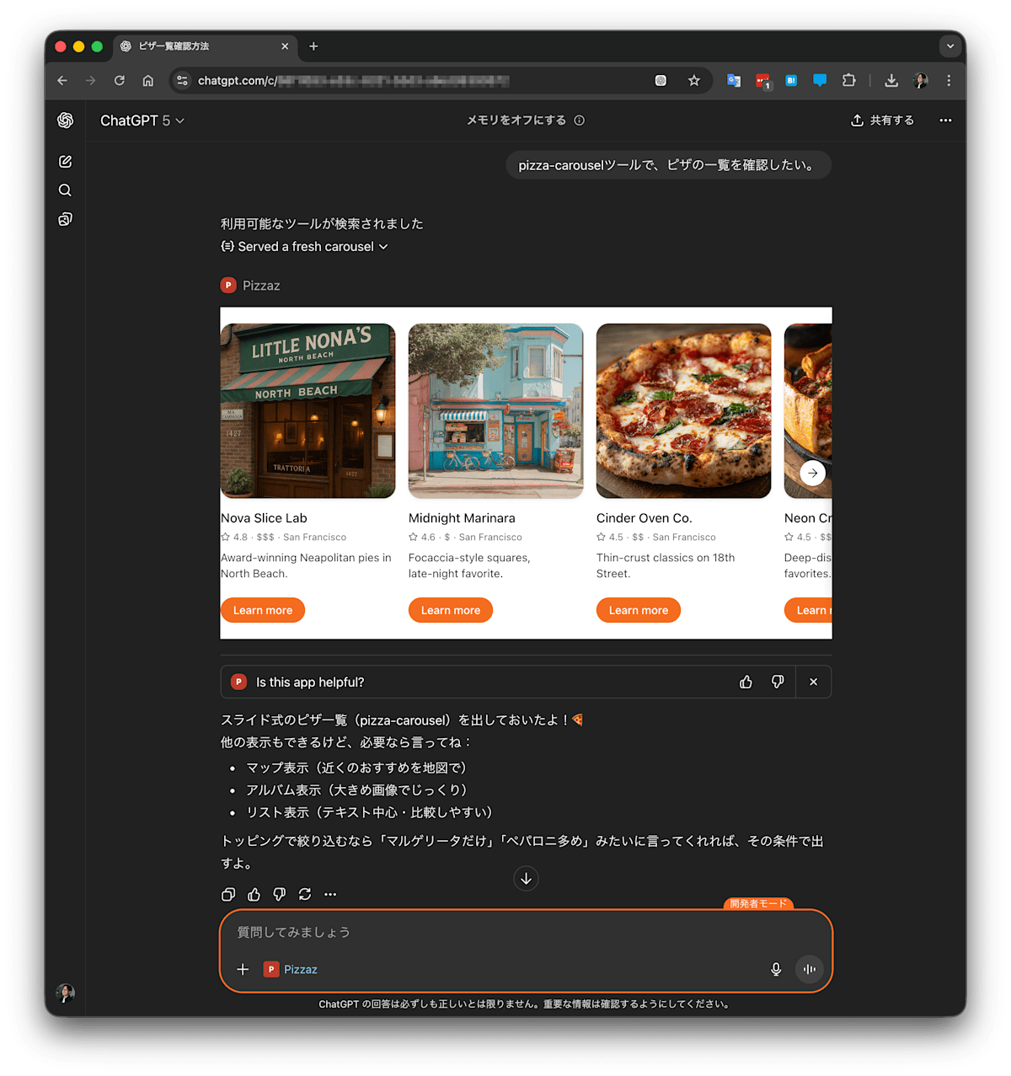Click Learn more for Midnight Marinara
This screenshot has height=1076, width=1011.
pyautogui.click(x=451, y=610)
